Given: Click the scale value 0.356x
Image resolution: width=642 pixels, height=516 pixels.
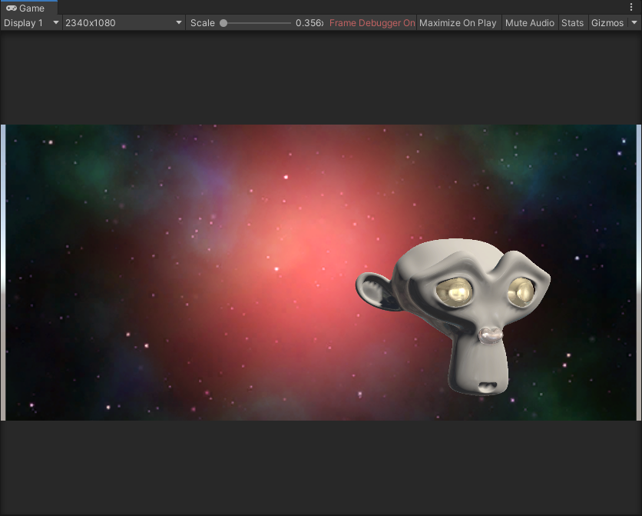Looking at the screenshot, I should [309, 23].
